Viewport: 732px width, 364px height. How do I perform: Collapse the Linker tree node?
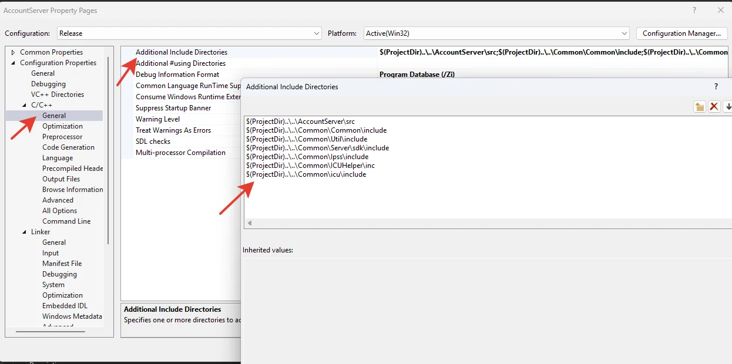coord(25,232)
